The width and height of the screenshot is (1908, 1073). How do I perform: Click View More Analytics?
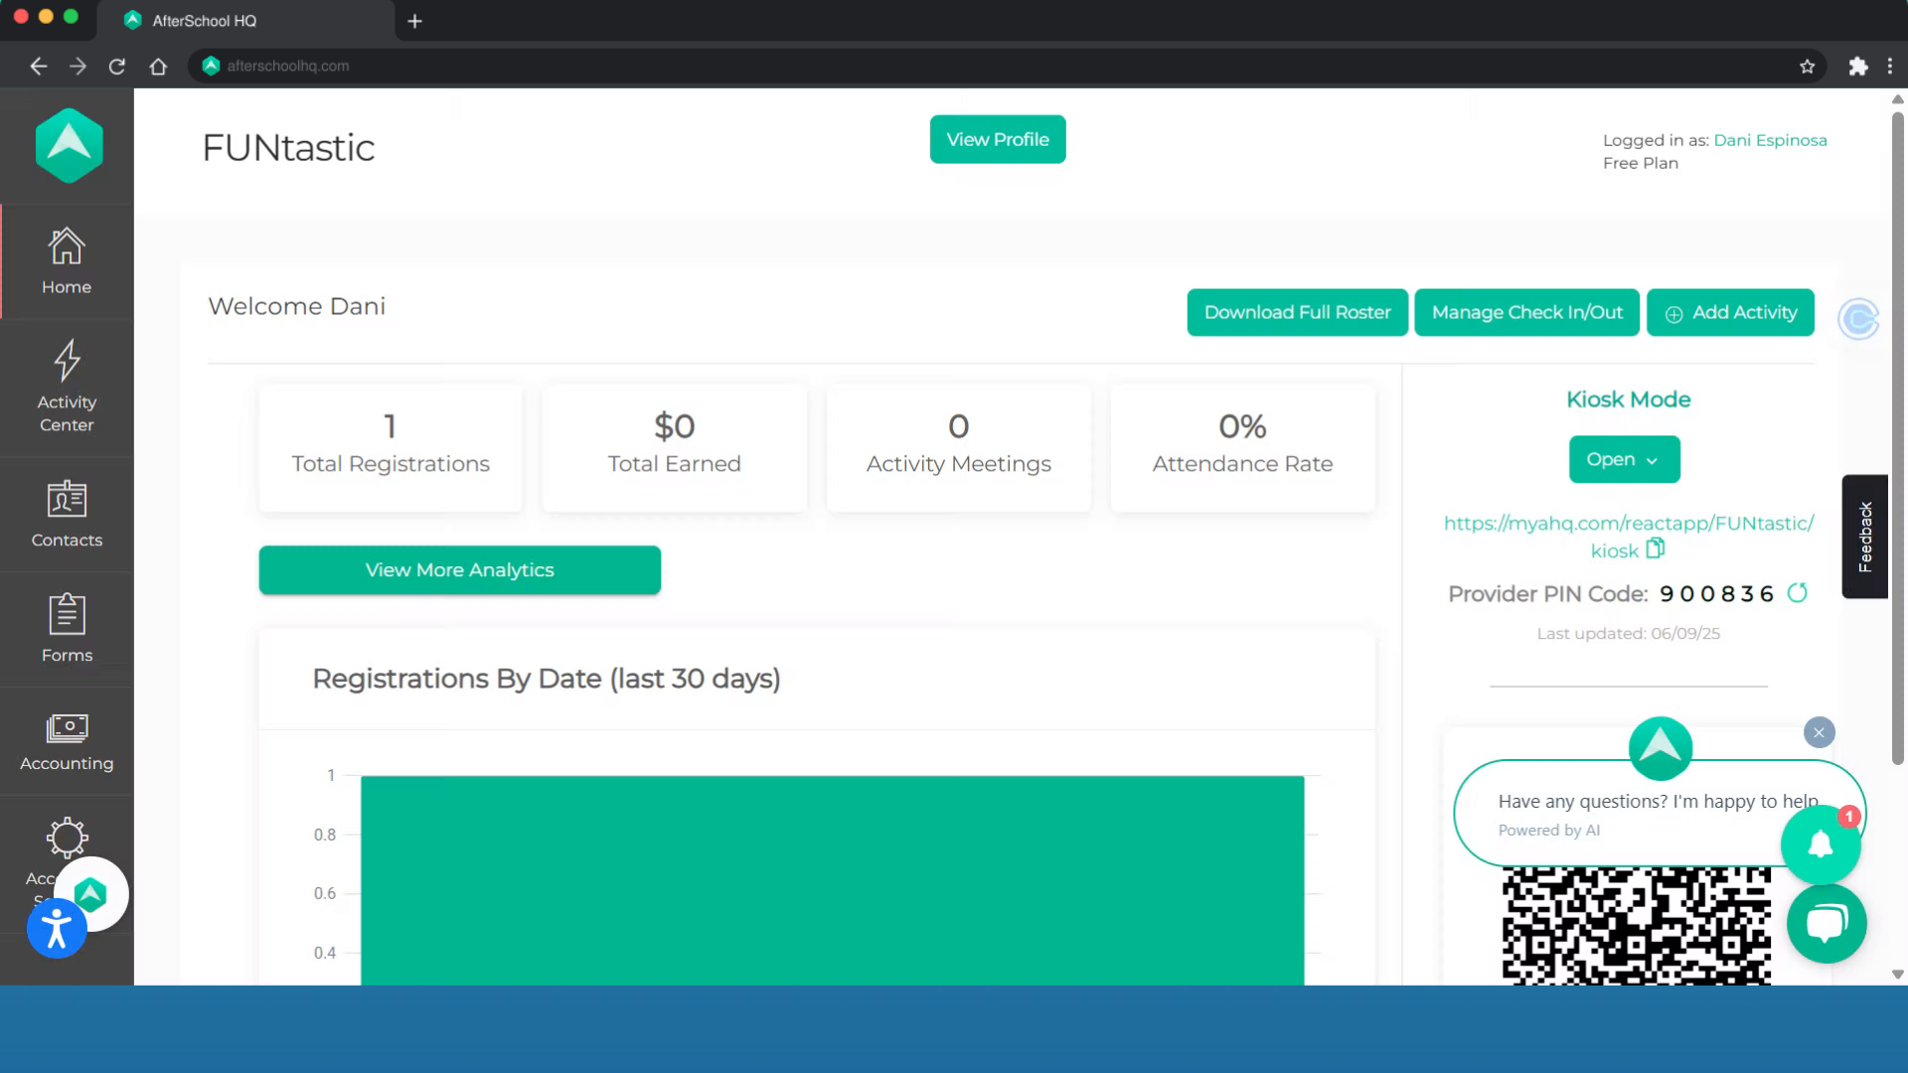pos(459,570)
